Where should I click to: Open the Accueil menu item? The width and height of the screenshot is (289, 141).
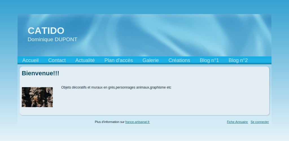30,60
